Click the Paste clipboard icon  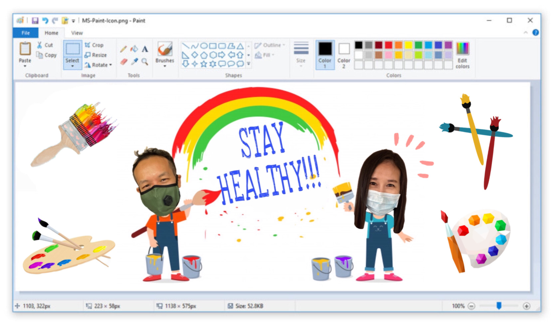tap(25, 49)
